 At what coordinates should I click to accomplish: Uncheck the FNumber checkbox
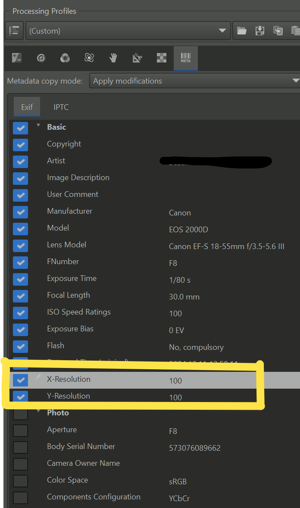[20, 263]
